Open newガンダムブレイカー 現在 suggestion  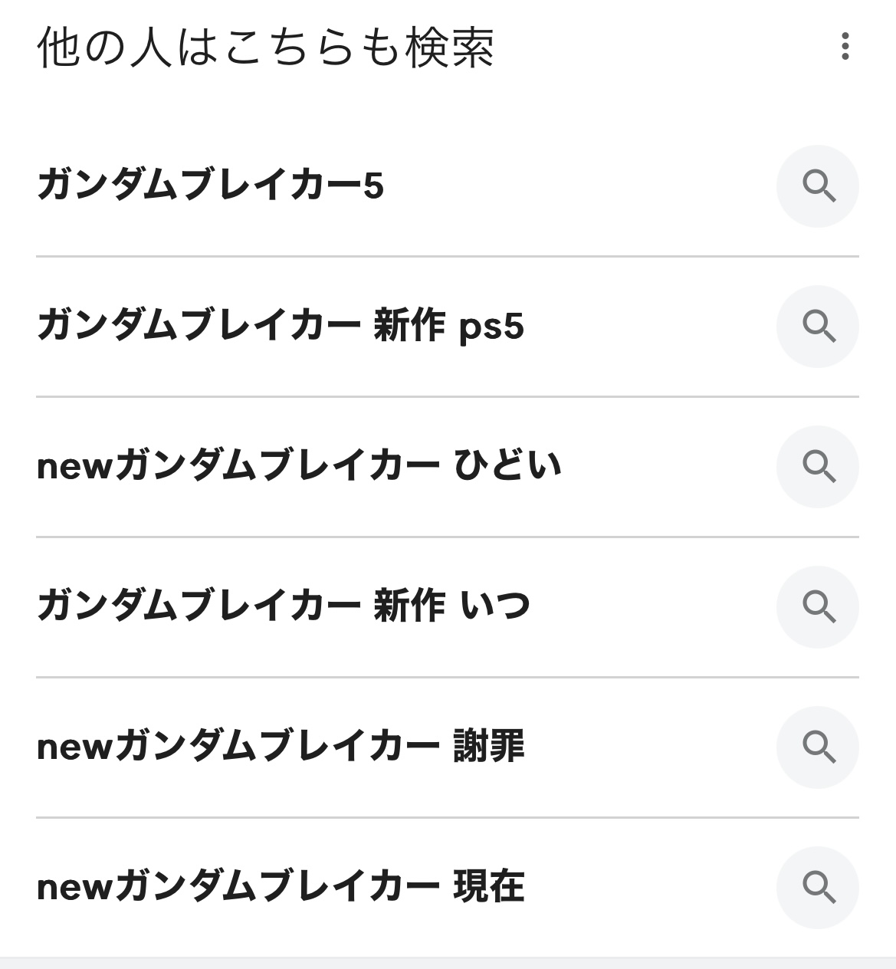point(281,888)
